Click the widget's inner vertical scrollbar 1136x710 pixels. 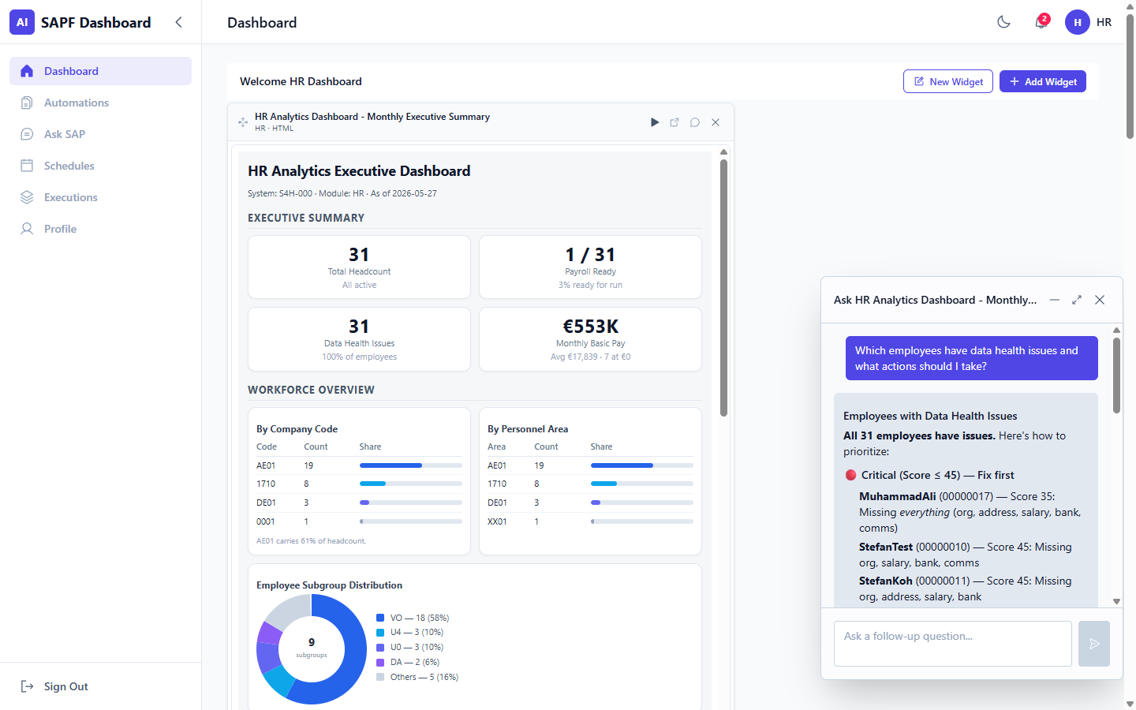[x=723, y=288]
